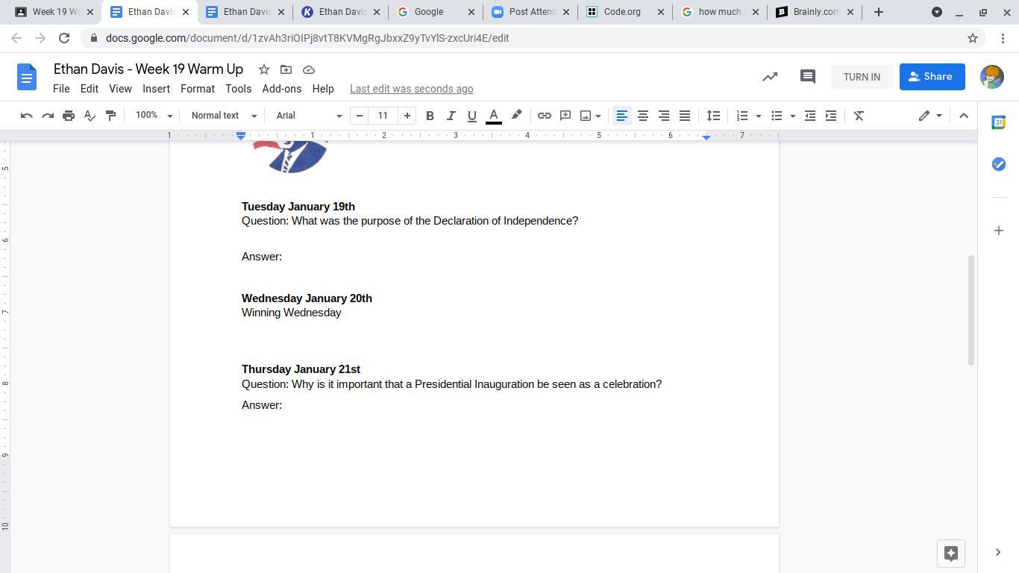Open comment history icon
The width and height of the screenshot is (1019, 573).
pos(807,77)
